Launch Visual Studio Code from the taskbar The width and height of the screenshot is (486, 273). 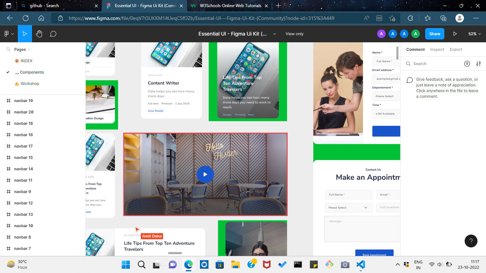coord(360,264)
